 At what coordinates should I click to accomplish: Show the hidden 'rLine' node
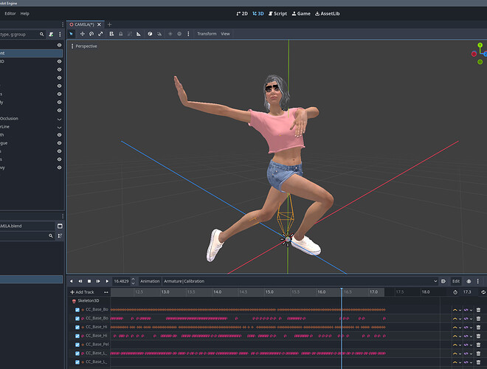(59, 127)
